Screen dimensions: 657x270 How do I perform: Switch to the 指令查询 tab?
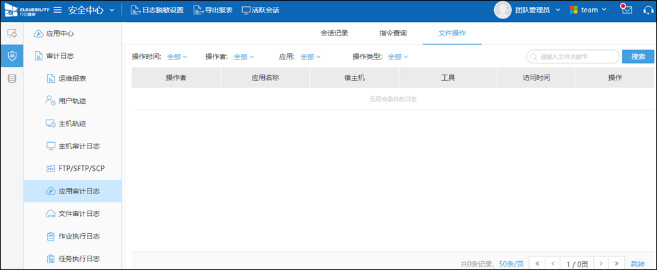[393, 33]
